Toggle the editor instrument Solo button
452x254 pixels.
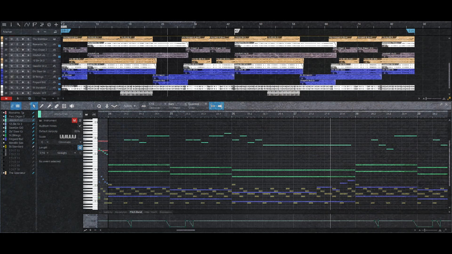pyautogui.click(x=80, y=120)
